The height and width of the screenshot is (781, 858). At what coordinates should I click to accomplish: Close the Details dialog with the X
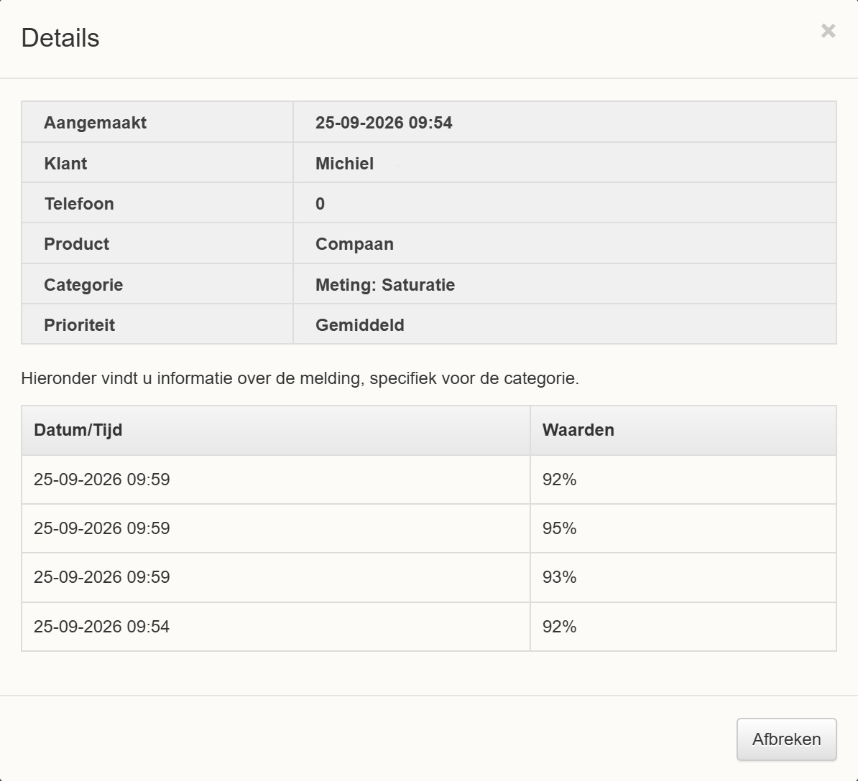(x=828, y=31)
